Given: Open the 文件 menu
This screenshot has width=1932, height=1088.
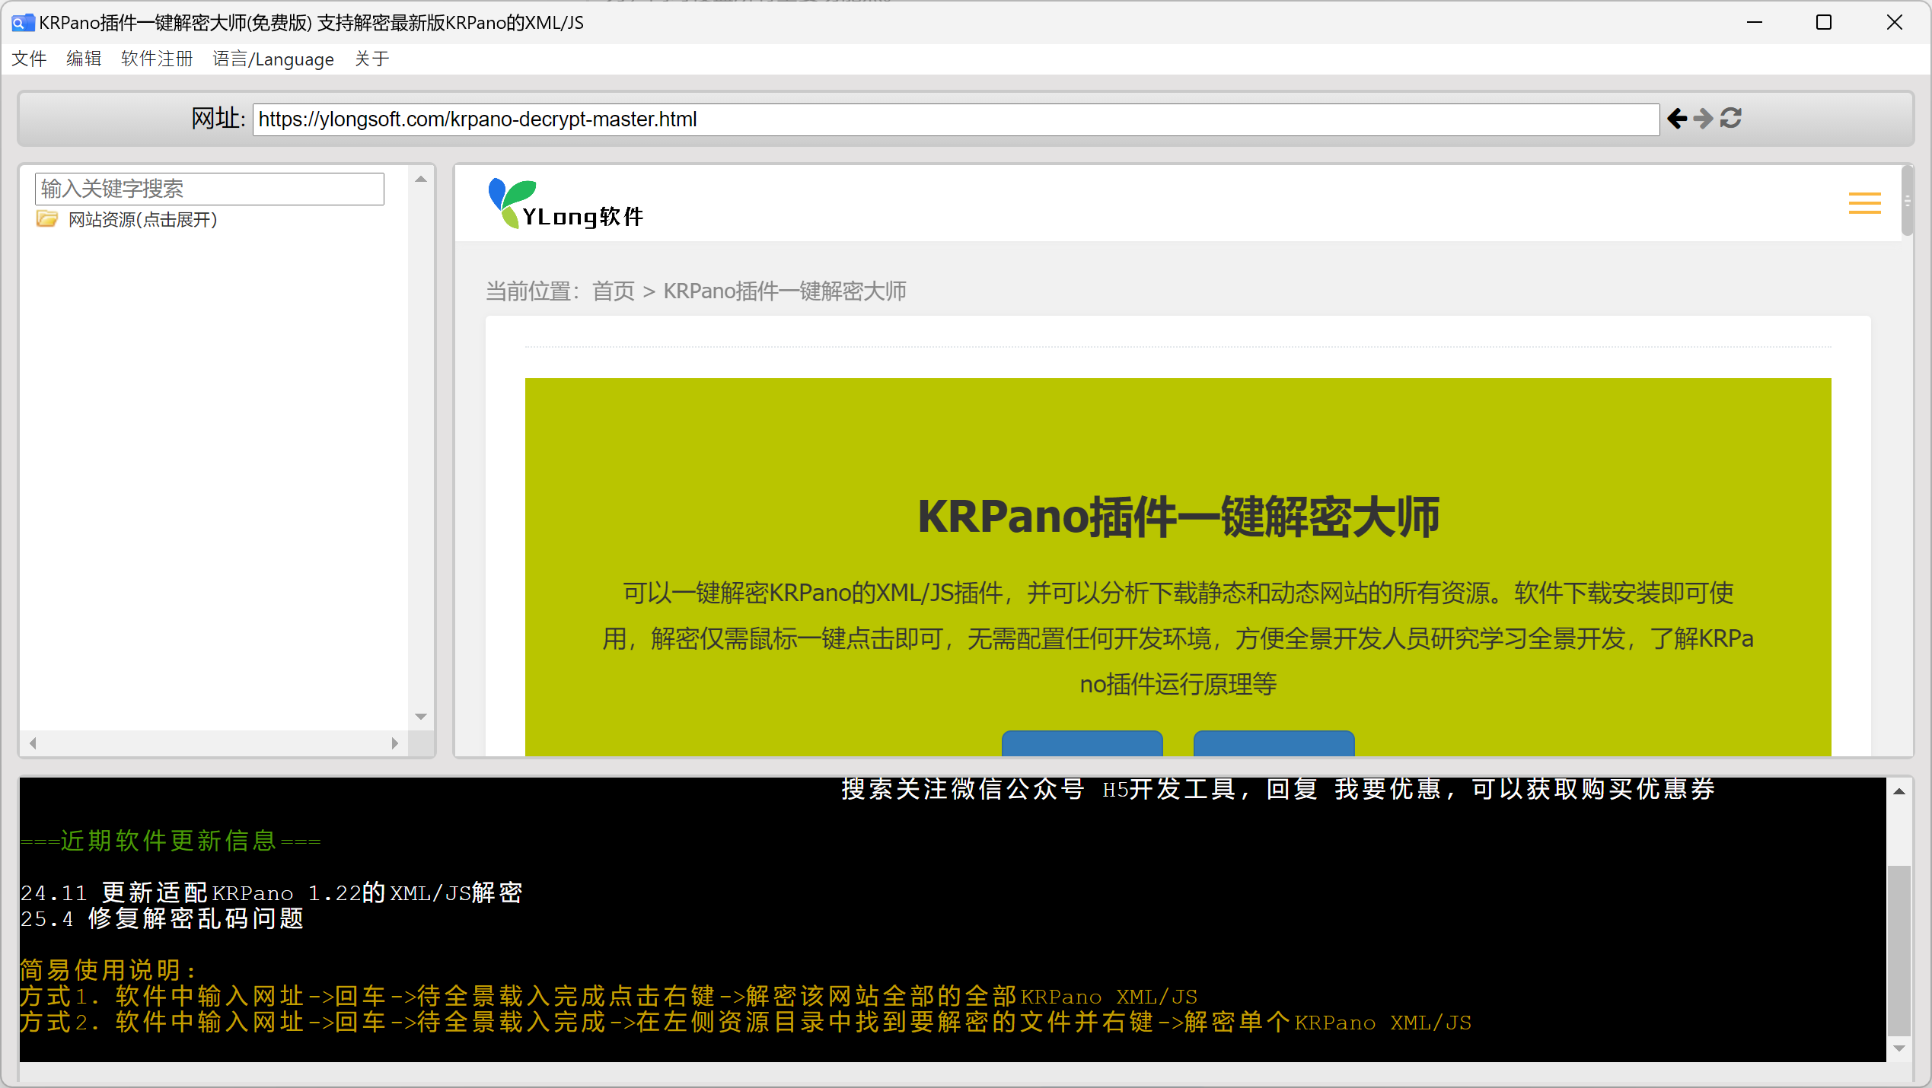Looking at the screenshot, I should [x=29, y=59].
